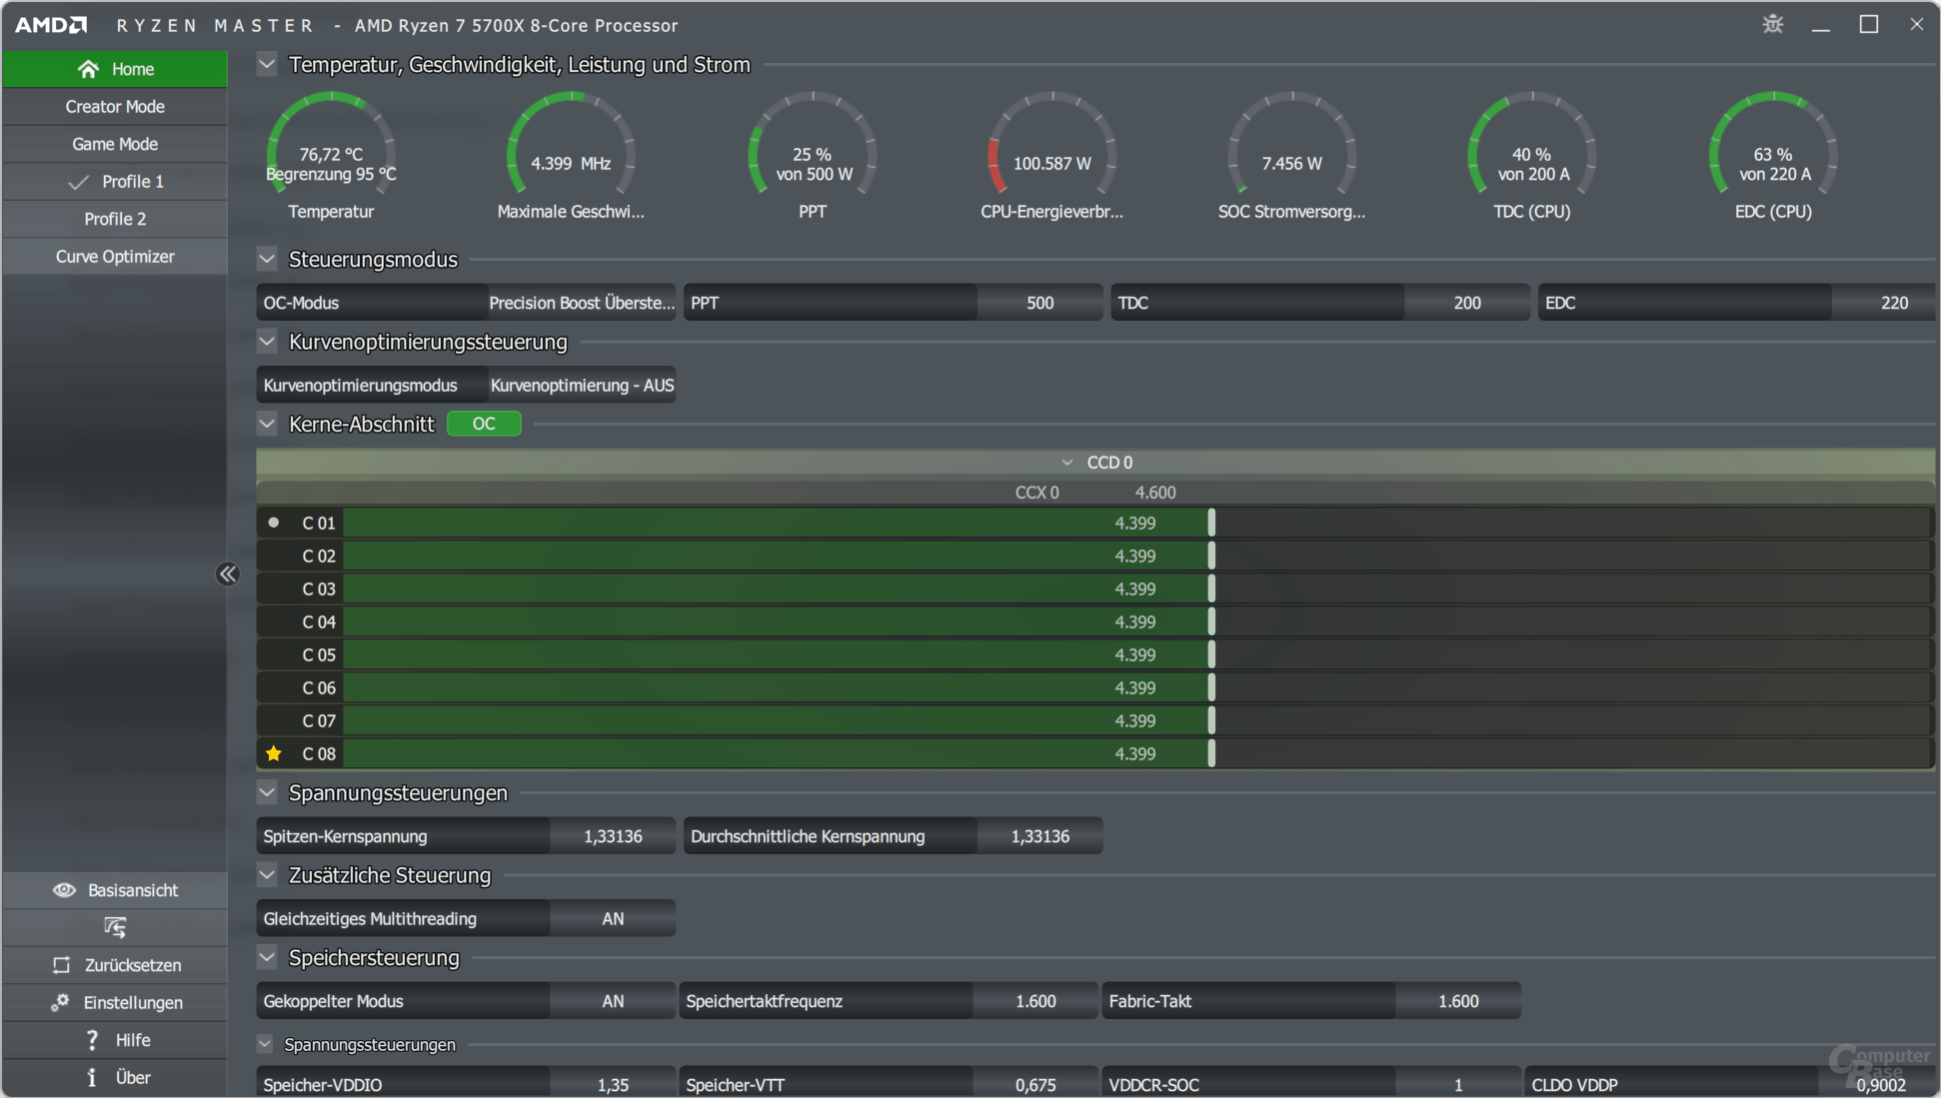Open the Über info entry

(92, 1077)
